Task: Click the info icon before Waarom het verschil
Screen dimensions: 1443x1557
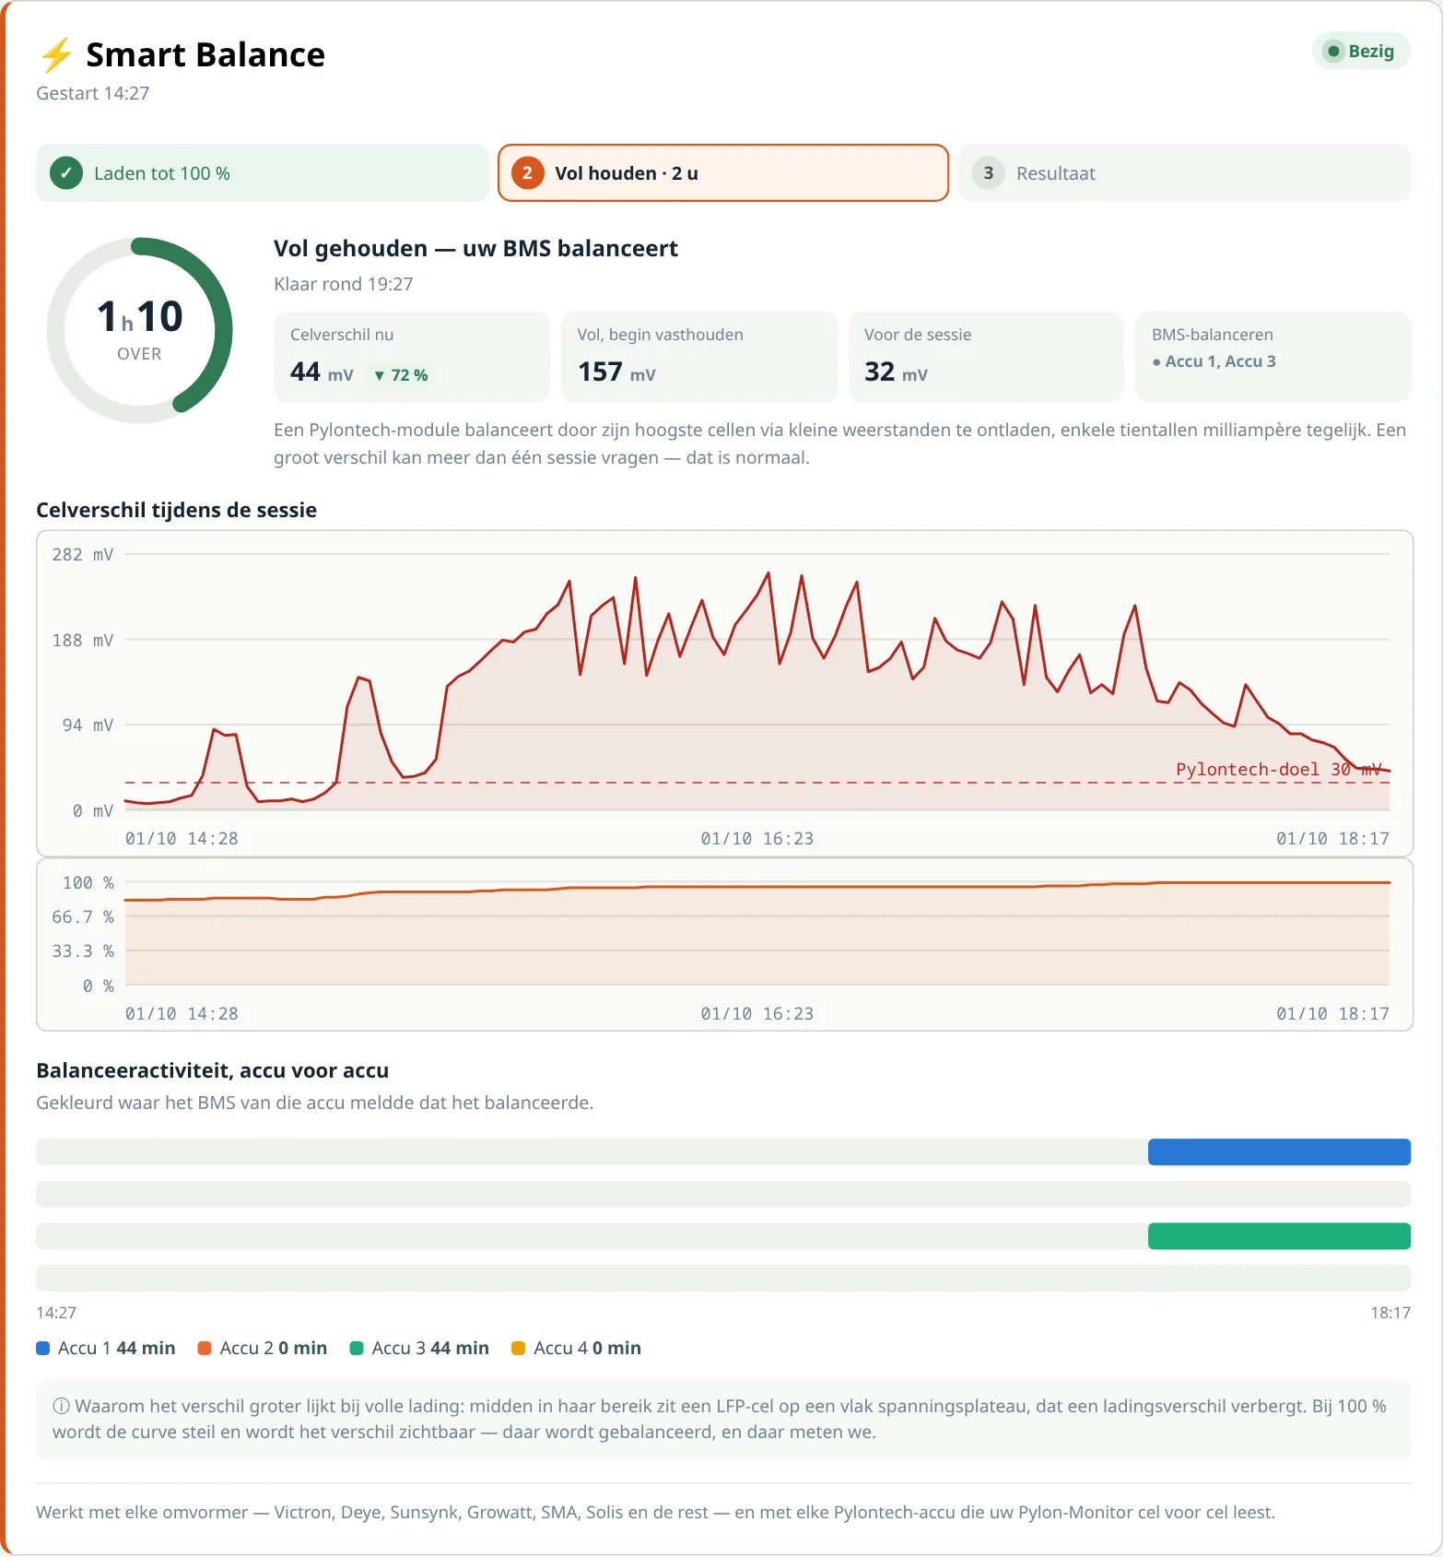Action: (61, 1406)
